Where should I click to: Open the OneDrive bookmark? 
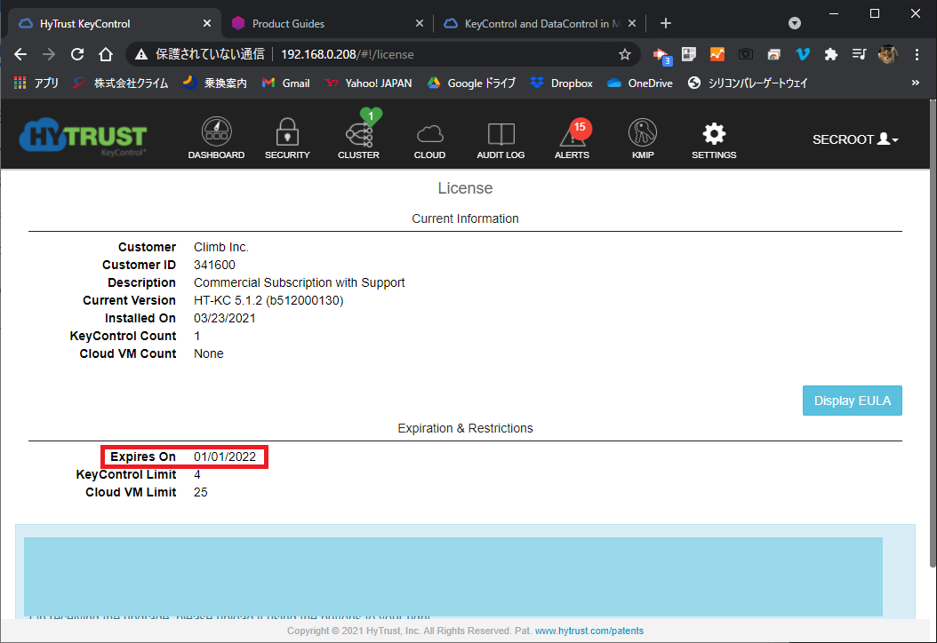pos(640,83)
